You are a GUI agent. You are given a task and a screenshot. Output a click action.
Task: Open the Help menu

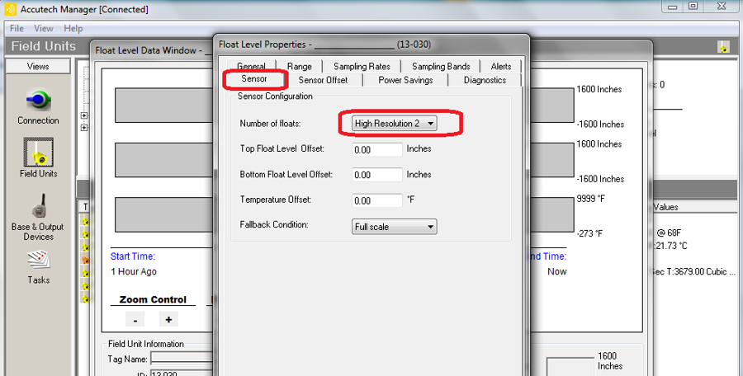coord(73,28)
